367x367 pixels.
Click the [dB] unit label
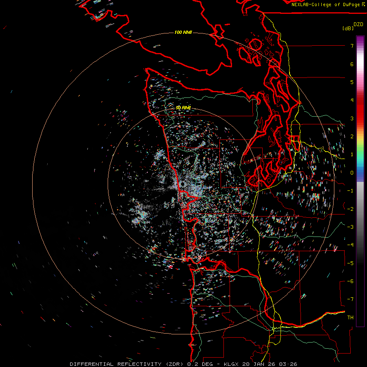point(348,28)
